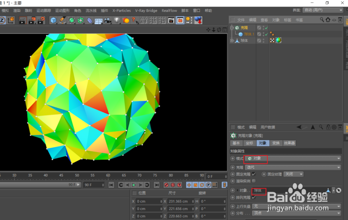
Task: Open the 用户数据 menu in Attributes panel
Action: point(268,127)
